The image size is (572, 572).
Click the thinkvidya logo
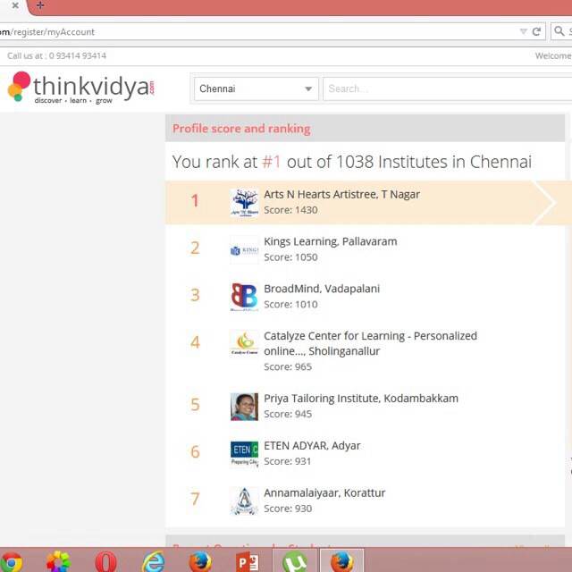[x=81, y=88]
